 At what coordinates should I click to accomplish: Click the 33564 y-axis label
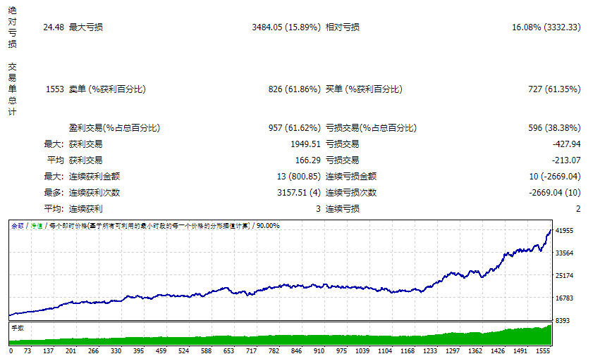(x=565, y=253)
